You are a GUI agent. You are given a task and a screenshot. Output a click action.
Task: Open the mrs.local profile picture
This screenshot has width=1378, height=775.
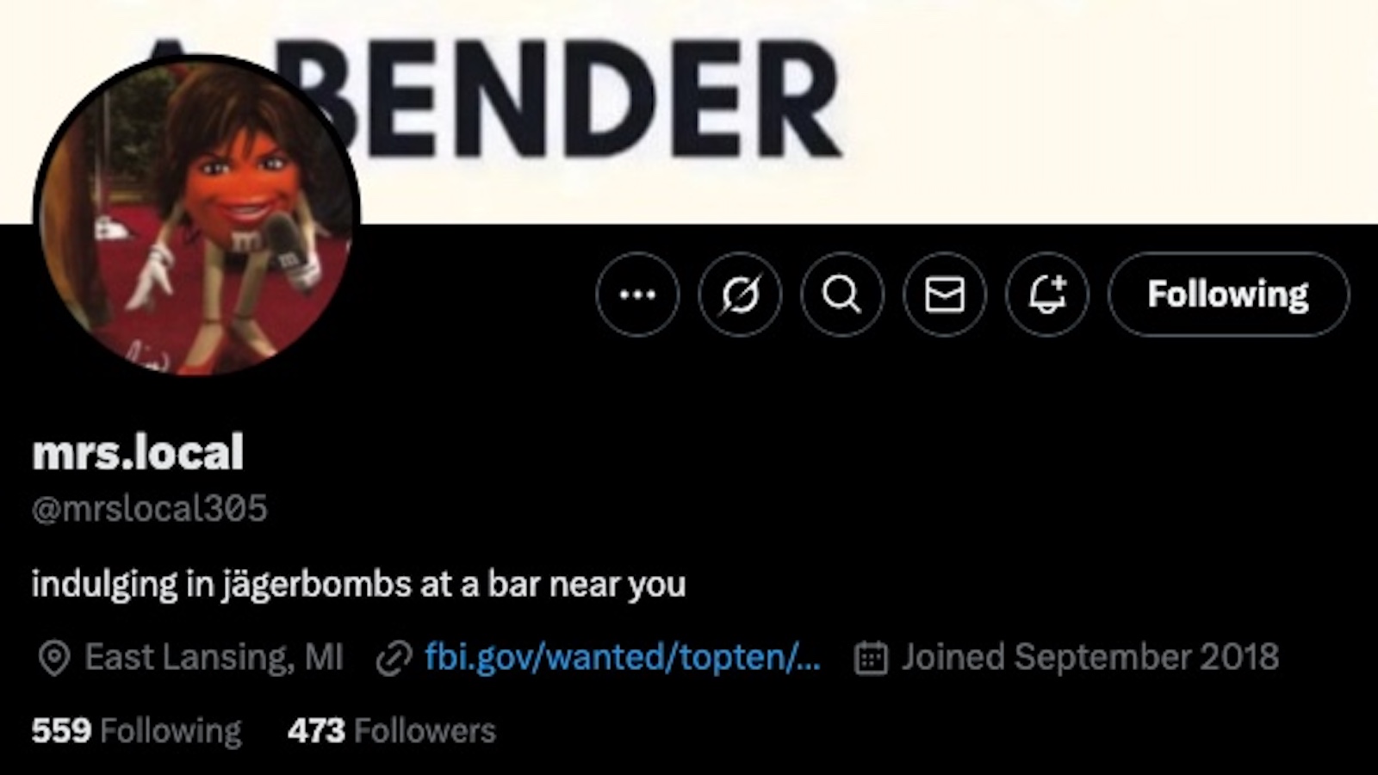pyautogui.click(x=196, y=215)
